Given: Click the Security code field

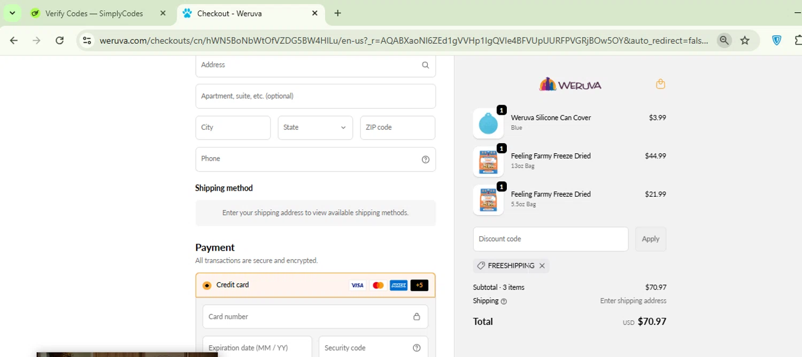Looking at the screenshot, I should click(374, 347).
